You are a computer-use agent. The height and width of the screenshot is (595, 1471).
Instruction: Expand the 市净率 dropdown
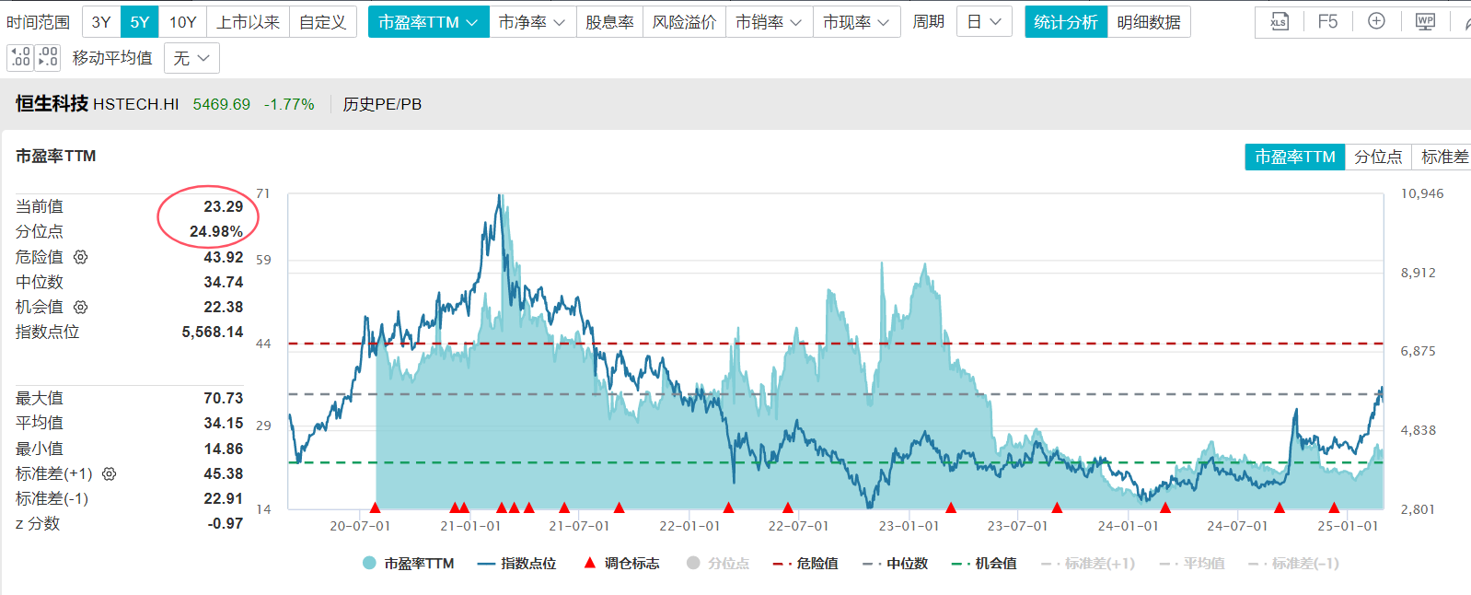click(532, 21)
